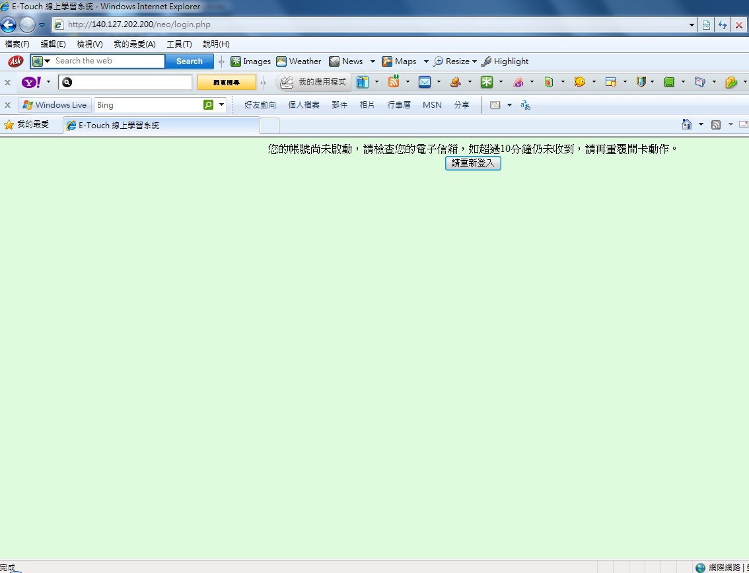
Task: Expand the Resize dropdown arrow
Action: [474, 61]
